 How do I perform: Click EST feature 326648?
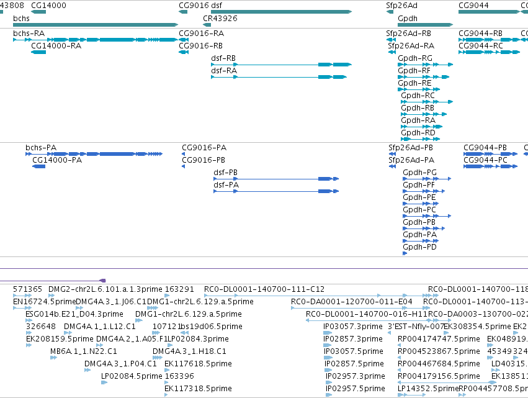29,333
